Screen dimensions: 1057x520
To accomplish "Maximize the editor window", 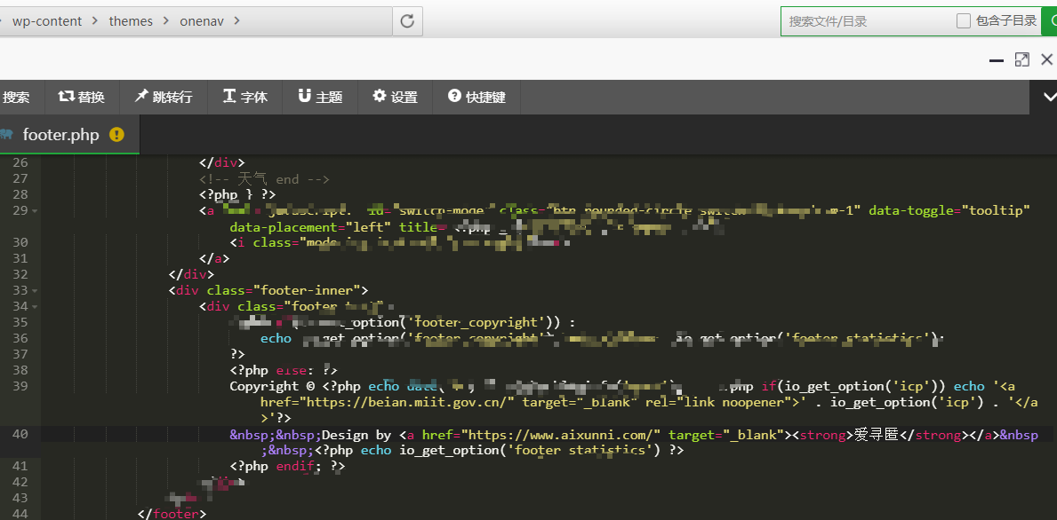I will 1021,59.
